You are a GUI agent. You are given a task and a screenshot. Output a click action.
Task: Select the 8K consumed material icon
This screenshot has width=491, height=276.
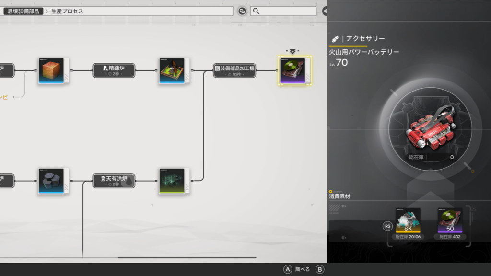click(x=408, y=220)
